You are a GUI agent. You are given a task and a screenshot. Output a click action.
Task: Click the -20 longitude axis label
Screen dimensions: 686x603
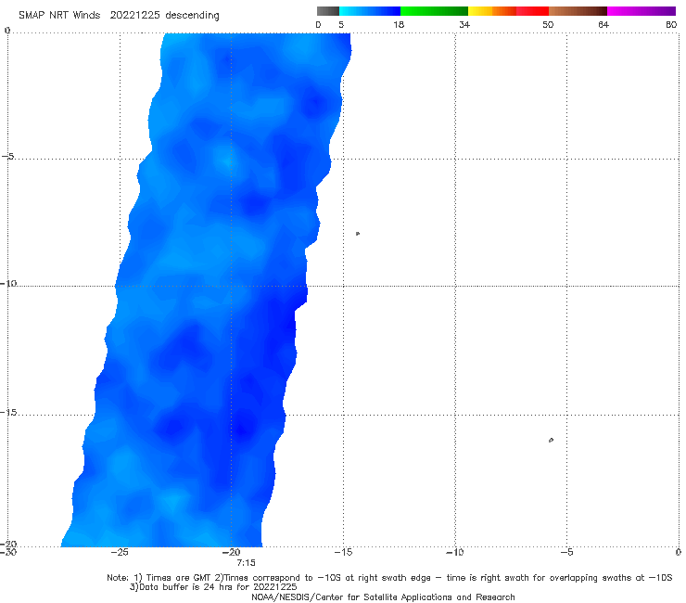232,552
